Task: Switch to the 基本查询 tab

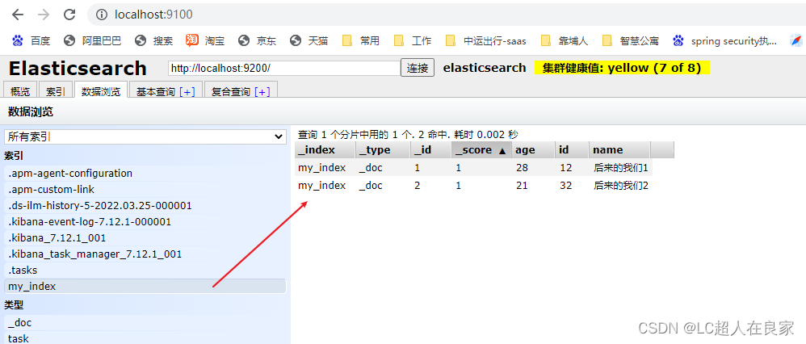Action: [156, 91]
